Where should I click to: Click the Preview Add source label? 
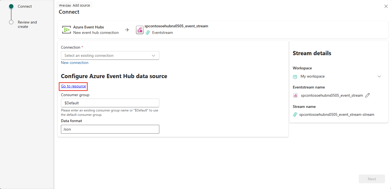point(75,5)
